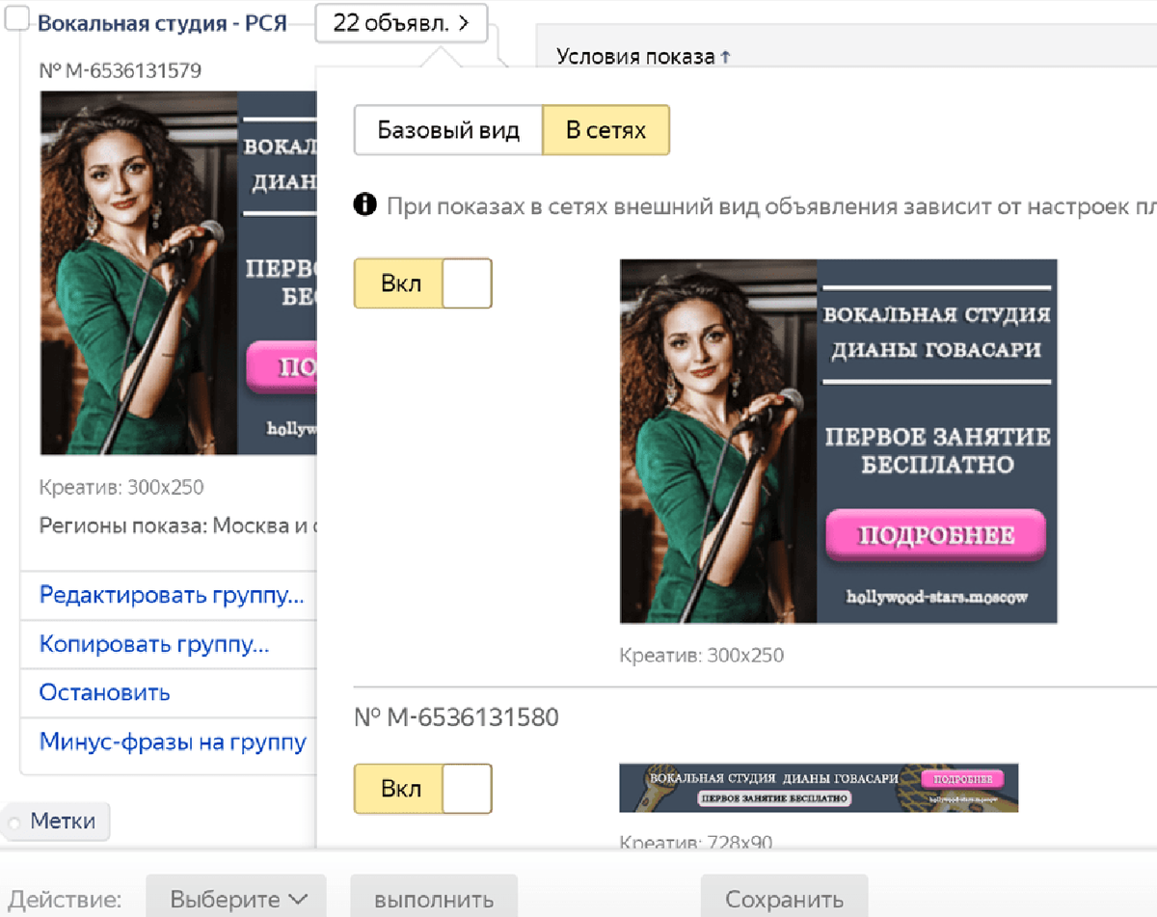Open Минус-фразы на группу link

pyautogui.click(x=173, y=742)
